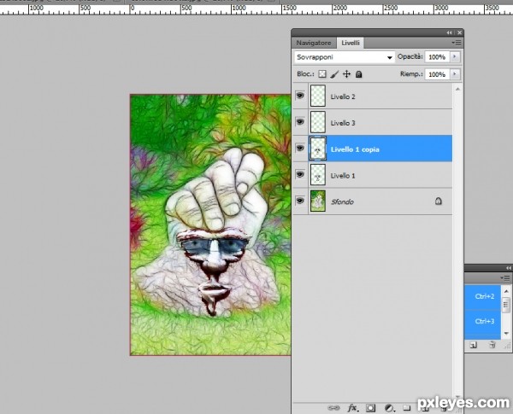The height and width of the screenshot is (414, 513).
Task: Click the link layers icon
Action: [x=333, y=407]
